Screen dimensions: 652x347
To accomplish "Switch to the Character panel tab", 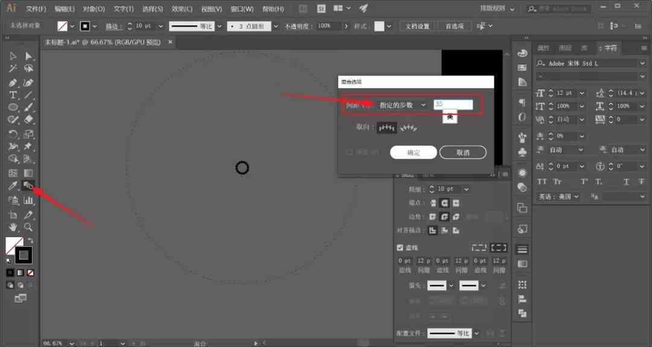I will coord(610,48).
